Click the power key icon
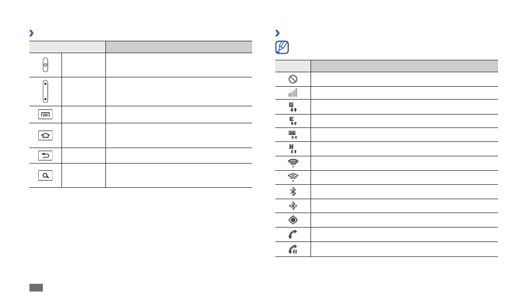 [x=45, y=65]
